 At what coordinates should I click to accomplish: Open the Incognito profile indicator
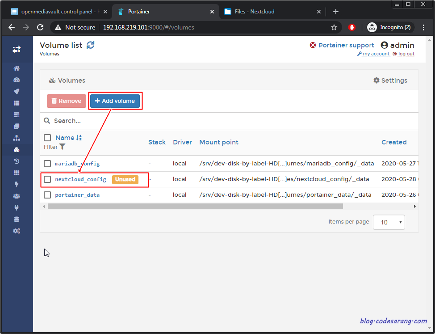pyautogui.click(x=391, y=27)
